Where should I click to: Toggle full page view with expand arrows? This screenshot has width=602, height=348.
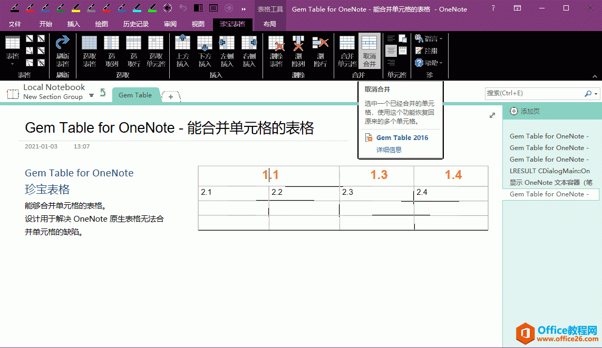492,115
